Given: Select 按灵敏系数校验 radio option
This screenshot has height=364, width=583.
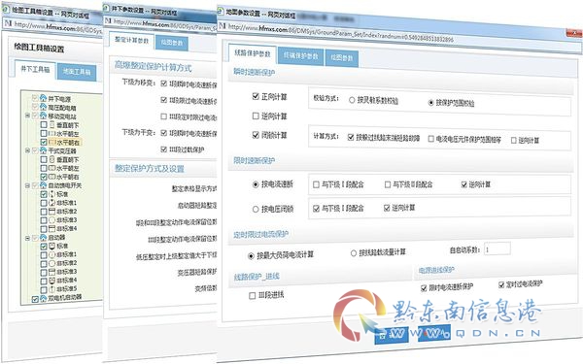Looking at the screenshot, I should [x=352, y=100].
